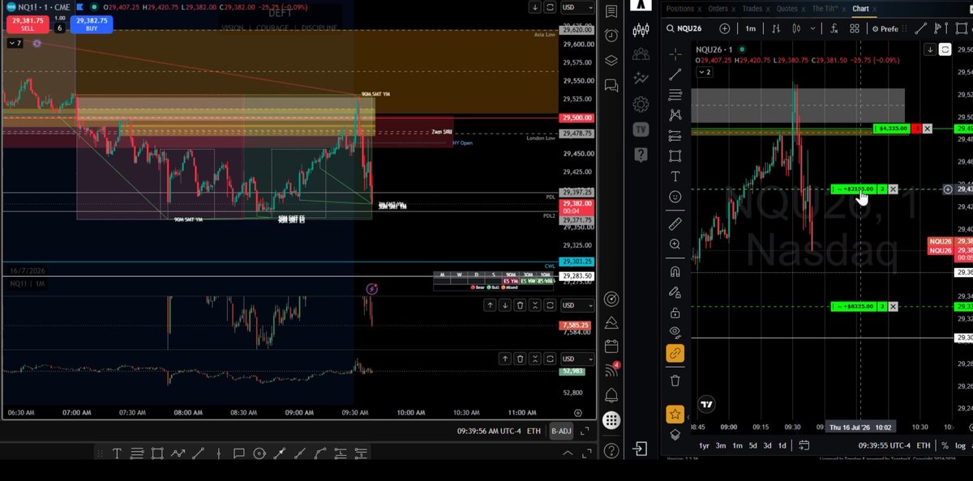The height and width of the screenshot is (481, 973).
Task: Toggle log scale on NQU26 chart
Action: (960, 445)
